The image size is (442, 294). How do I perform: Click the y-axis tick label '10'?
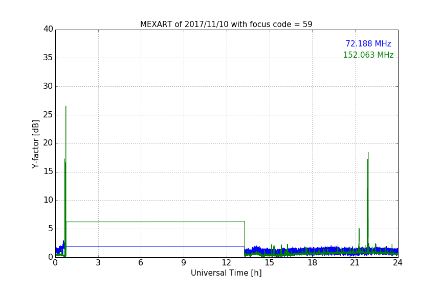tap(48, 200)
